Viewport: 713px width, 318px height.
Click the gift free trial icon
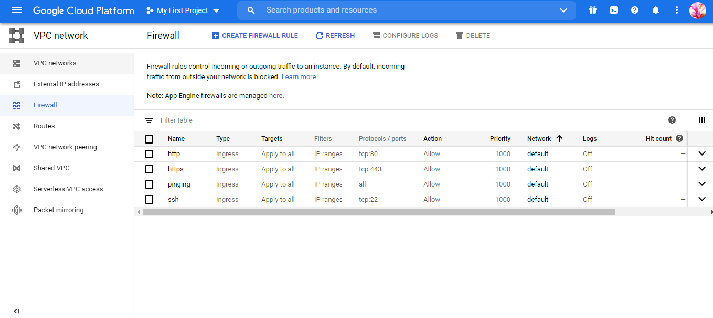[x=592, y=10]
